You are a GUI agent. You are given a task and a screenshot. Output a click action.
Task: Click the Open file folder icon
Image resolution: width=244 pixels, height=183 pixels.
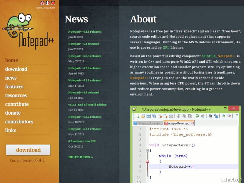(143, 116)
